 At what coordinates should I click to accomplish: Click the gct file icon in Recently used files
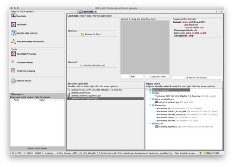69,96
